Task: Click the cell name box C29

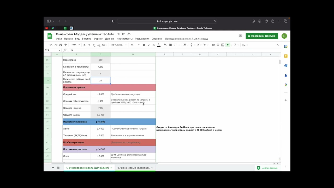Action: [x=51, y=50]
